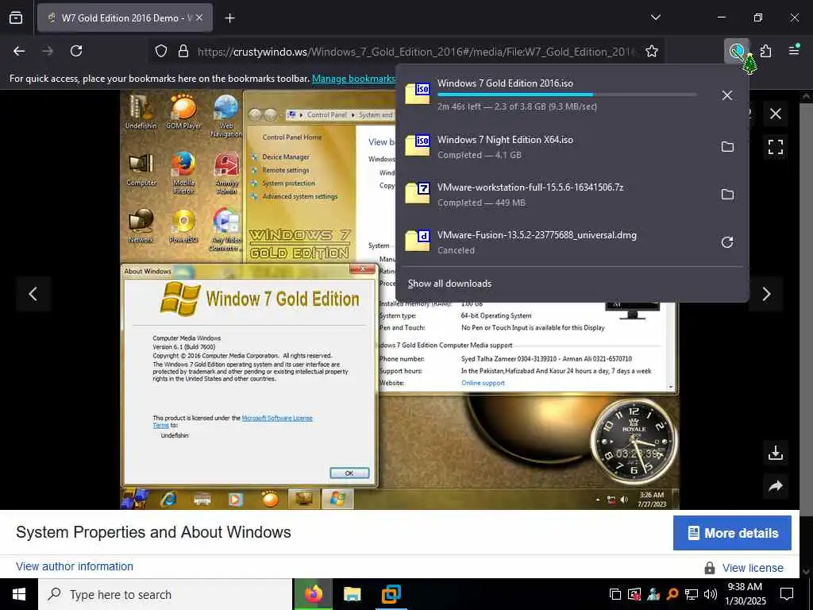Open View license link

pos(753,568)
